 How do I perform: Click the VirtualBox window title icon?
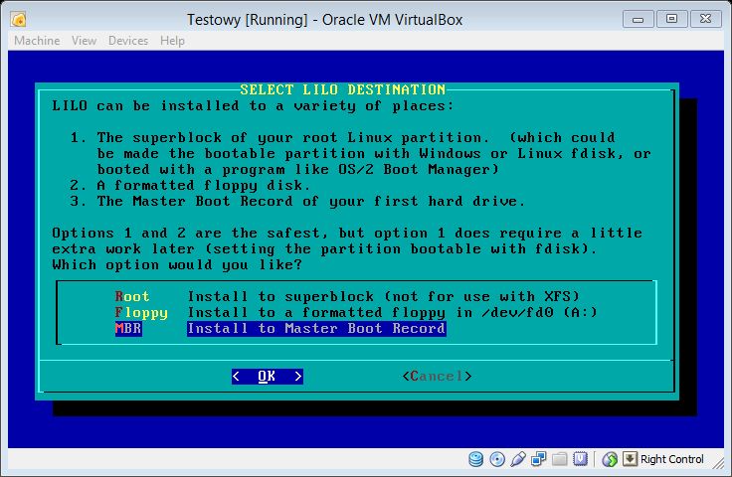click(x=19, y=20)
